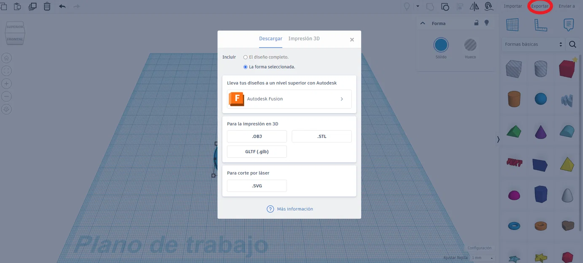Pick the magenta half sphere shape

tap(514, 195)
